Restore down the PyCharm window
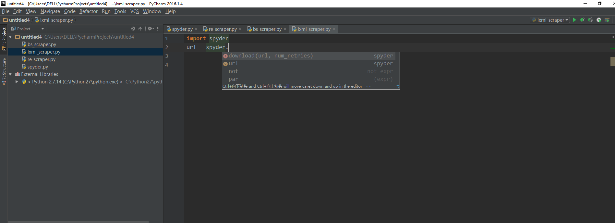615x223 pixels. [x=600, y=4]
